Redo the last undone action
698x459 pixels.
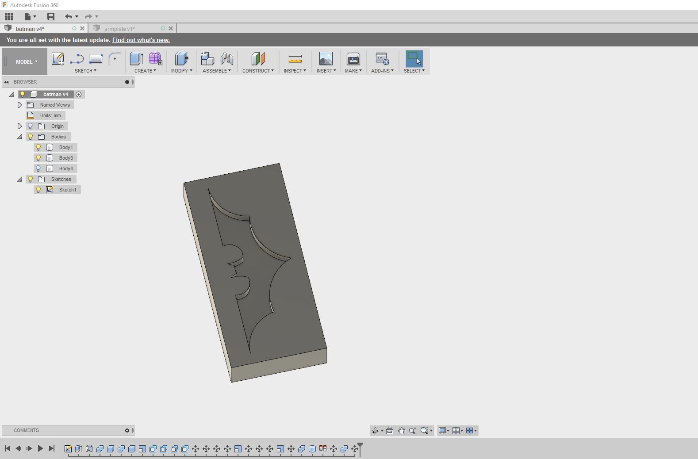tap(88, 17)
